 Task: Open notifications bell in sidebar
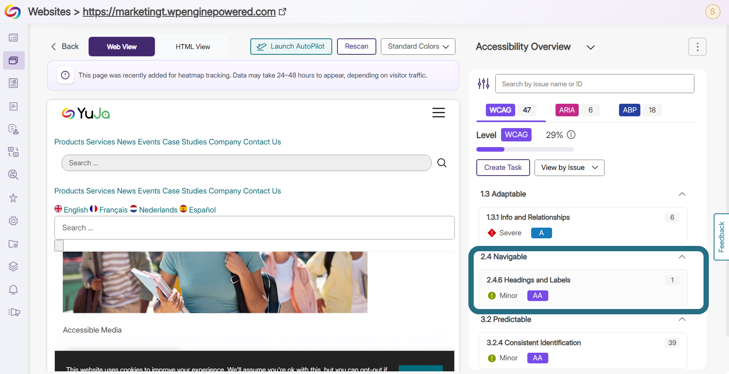[13, 290]
